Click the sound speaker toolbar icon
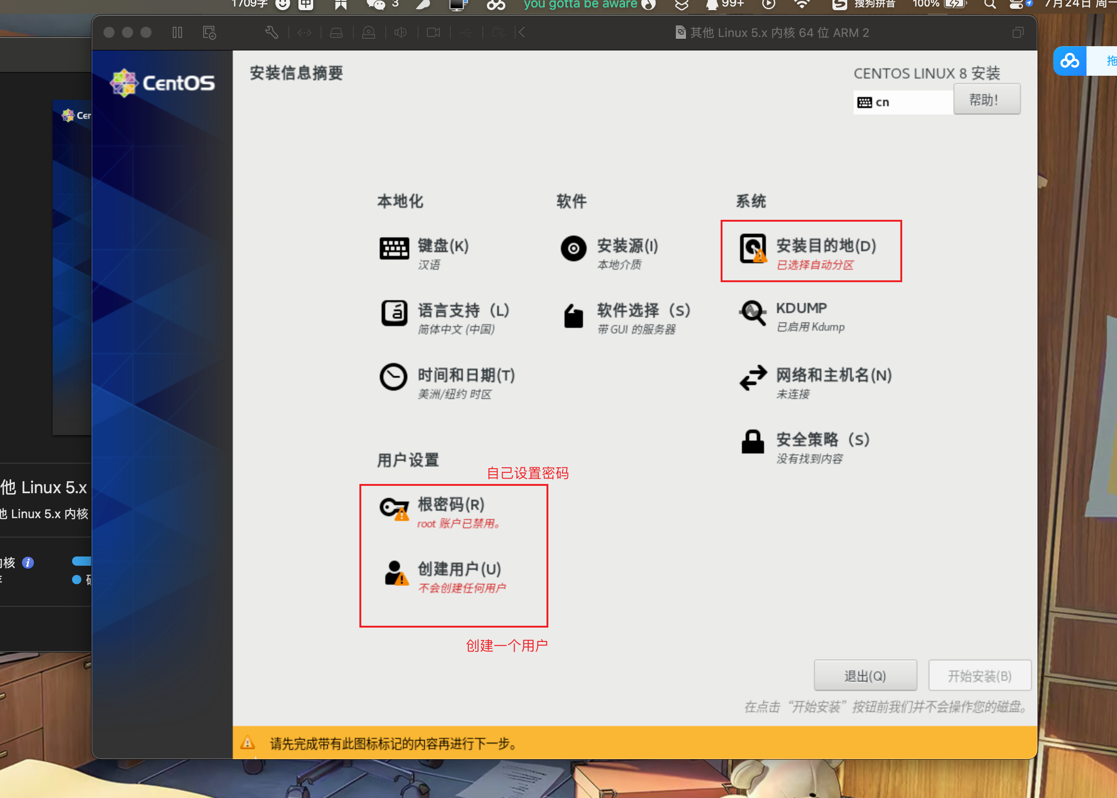 click(401, 33)
